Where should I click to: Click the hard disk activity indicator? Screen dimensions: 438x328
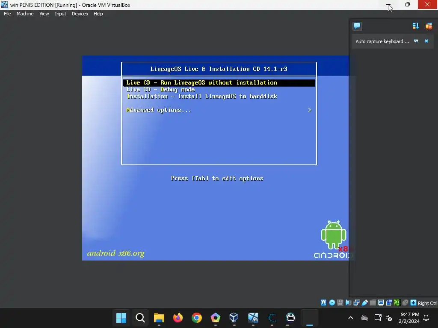323,303
